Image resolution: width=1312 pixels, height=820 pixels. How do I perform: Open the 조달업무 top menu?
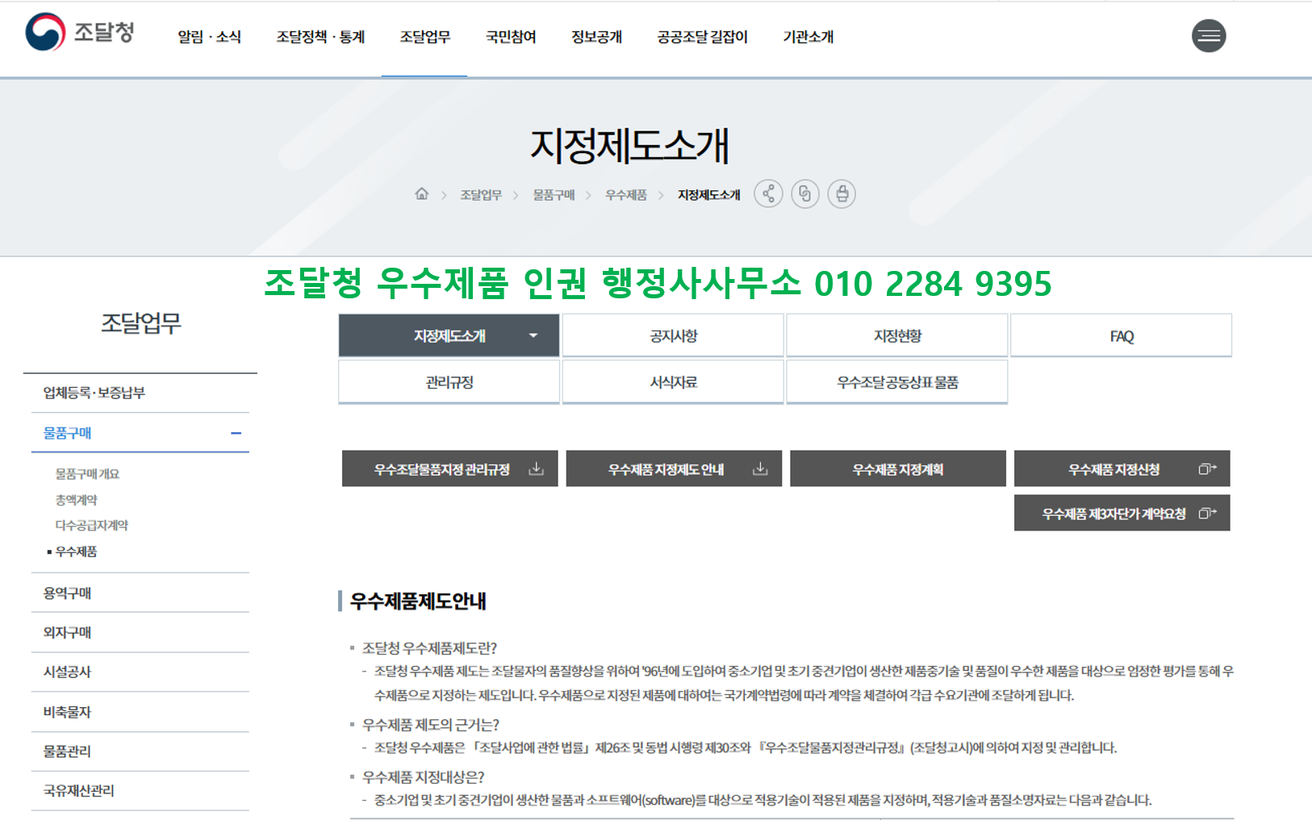point(425,37)
